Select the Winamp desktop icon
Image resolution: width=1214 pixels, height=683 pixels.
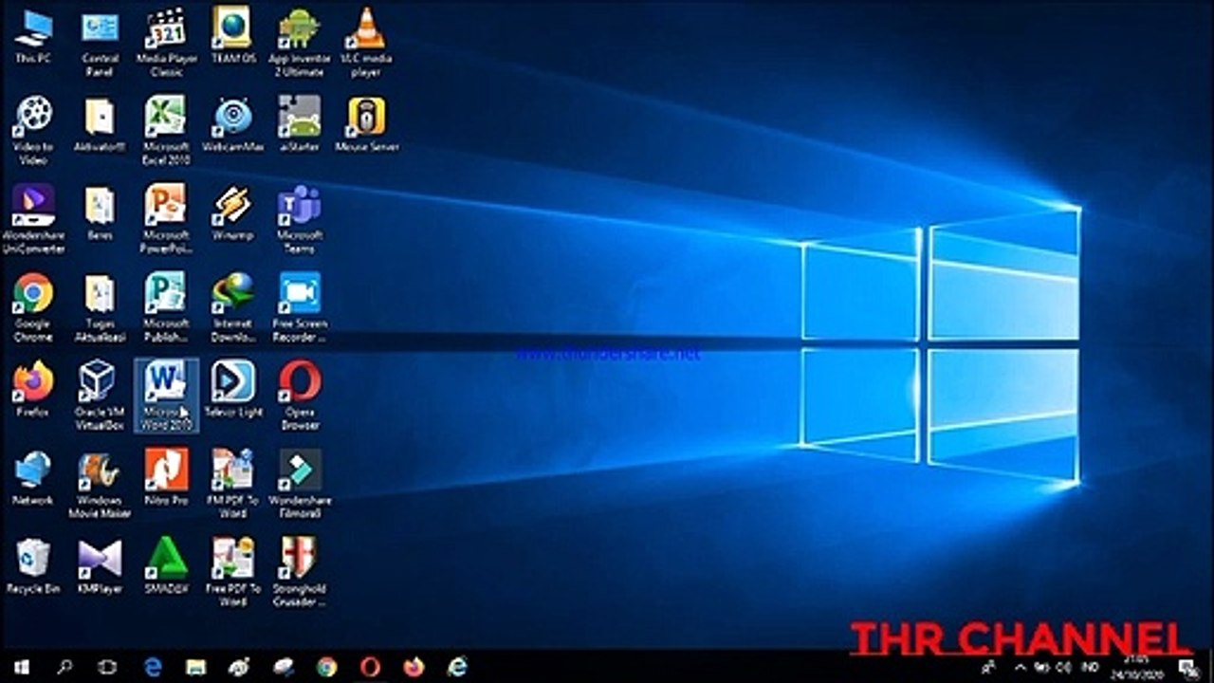tap(232, 212)
